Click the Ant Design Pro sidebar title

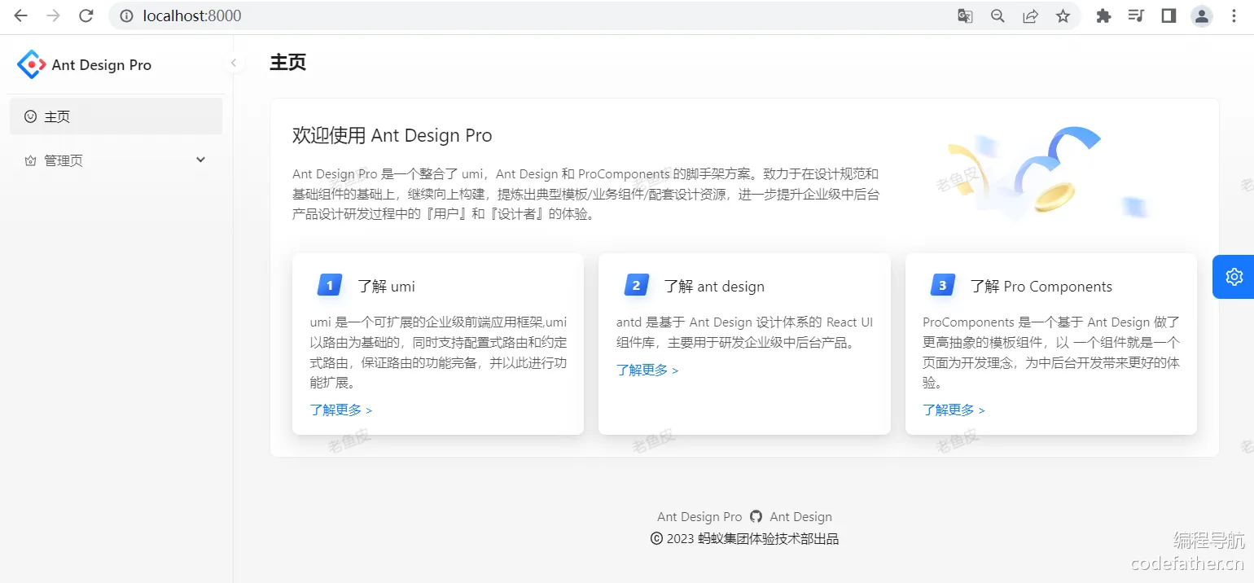pos(102,65)
